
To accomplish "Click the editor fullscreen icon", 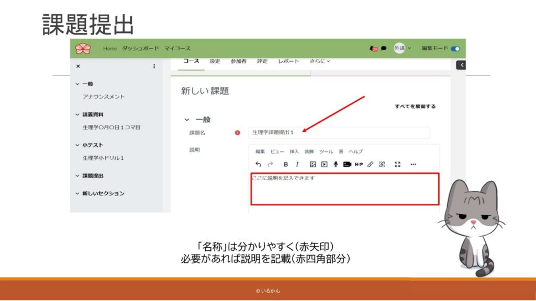I will [x=397, y=164].
